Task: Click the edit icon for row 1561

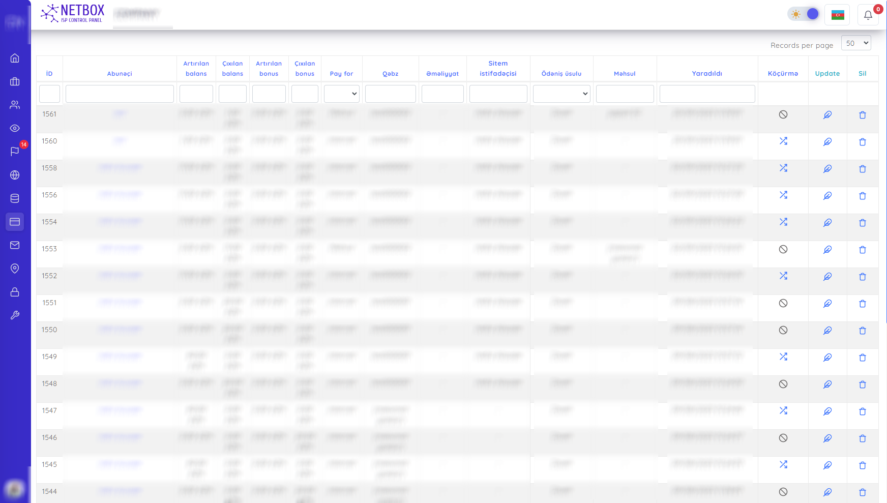Action: tap(827, 115)
